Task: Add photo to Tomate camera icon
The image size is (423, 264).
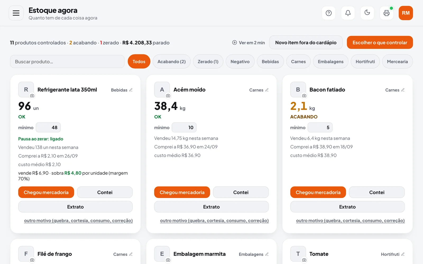Action: pos(304,260)
